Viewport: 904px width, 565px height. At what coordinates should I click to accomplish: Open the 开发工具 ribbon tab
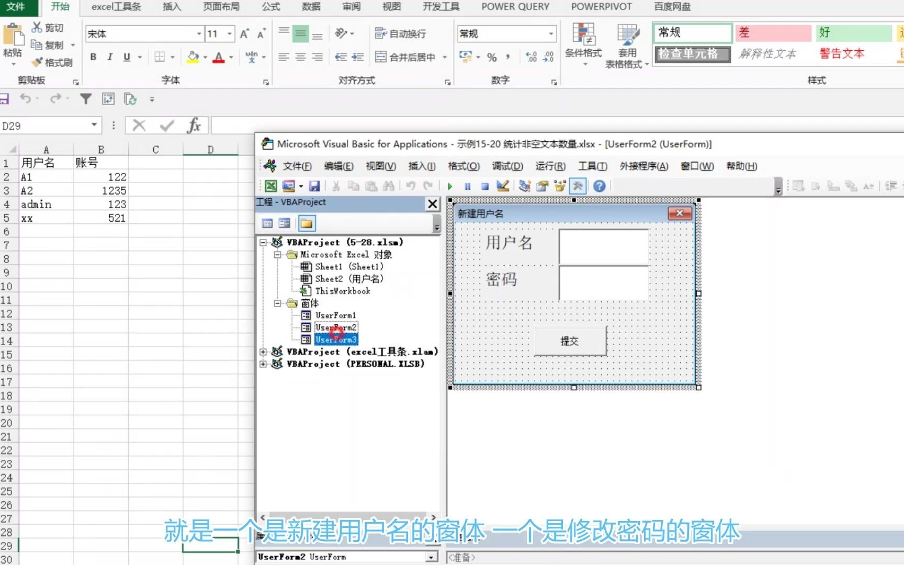441,7
